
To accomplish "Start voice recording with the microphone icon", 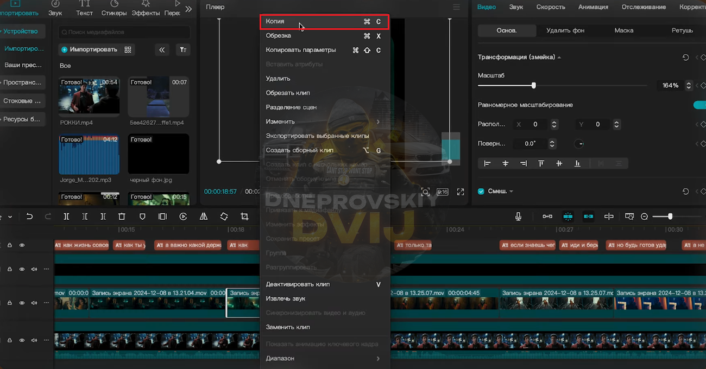I will click(x=518, y=217).
